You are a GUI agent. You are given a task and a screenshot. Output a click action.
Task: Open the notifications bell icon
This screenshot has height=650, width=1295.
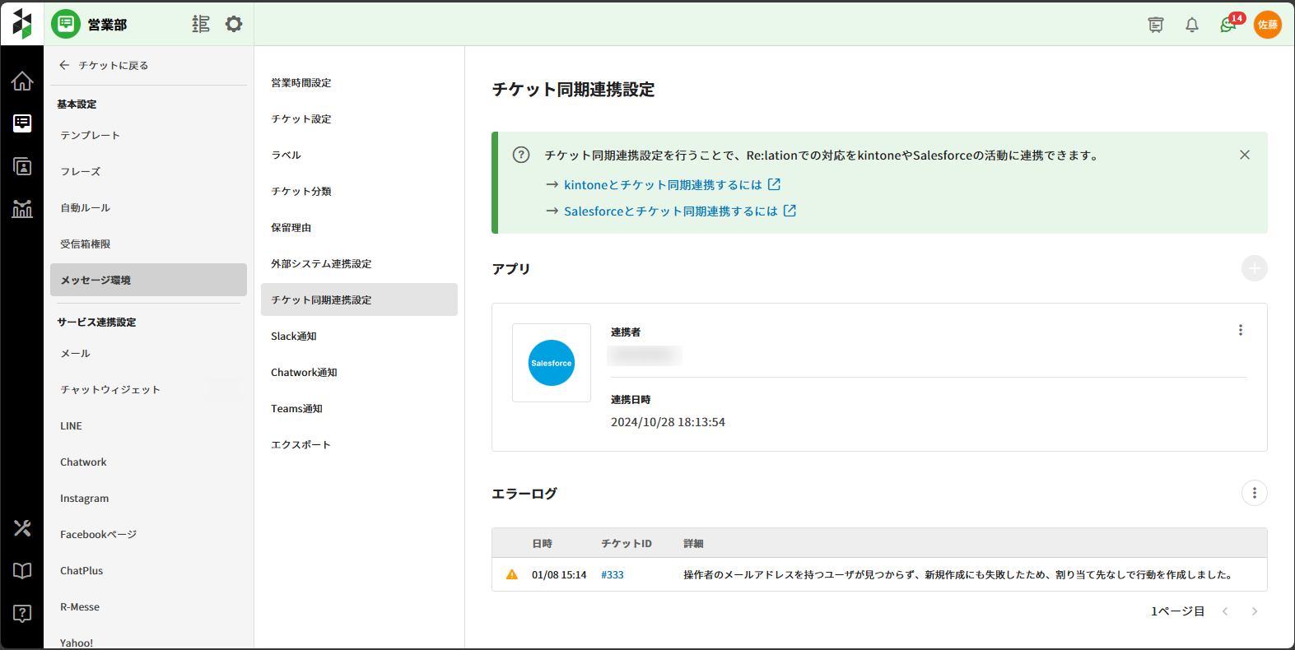tap(1191, 25)
